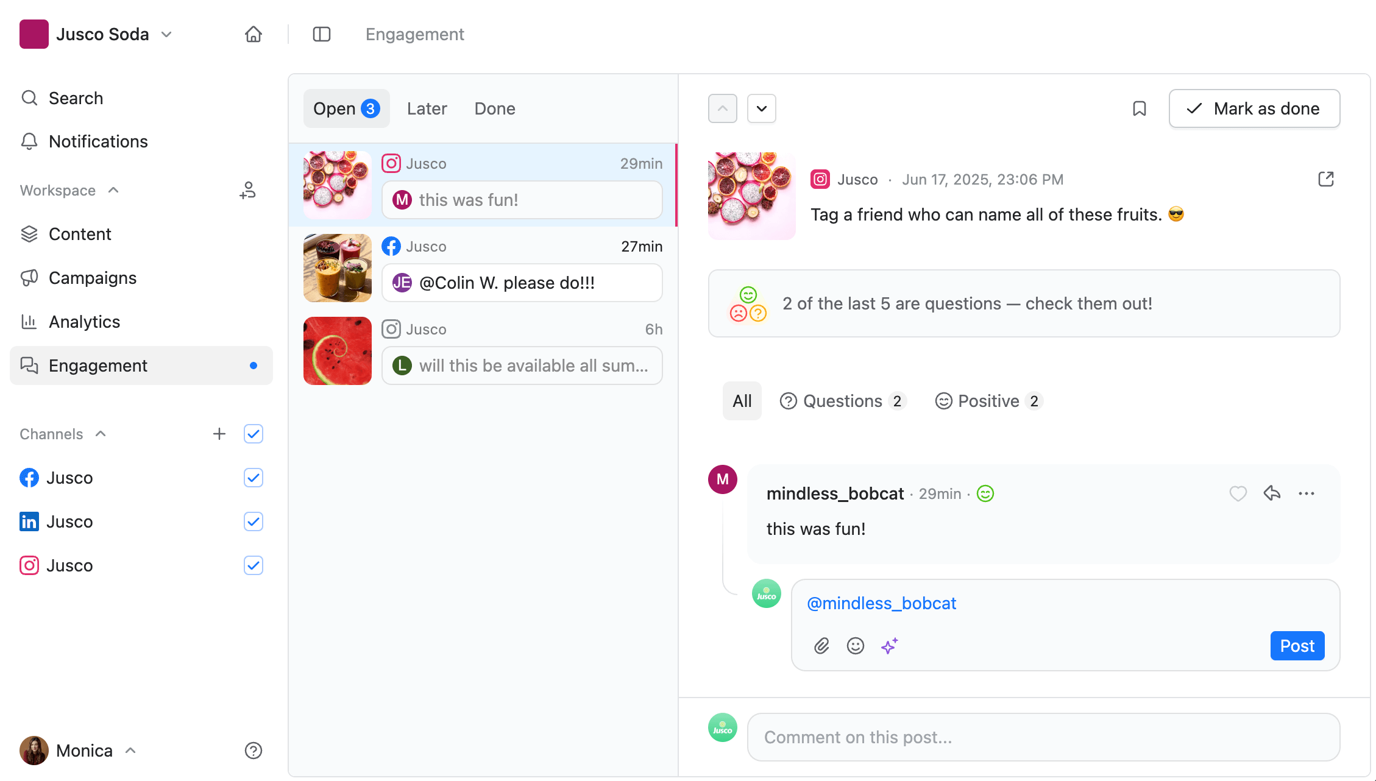Post the reply to mindless_bobcat

point(1297,646)
